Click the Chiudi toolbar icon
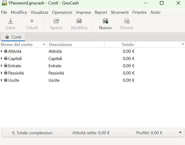The image size is (185, 145). 32,21
